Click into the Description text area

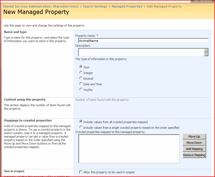[141, 52]
